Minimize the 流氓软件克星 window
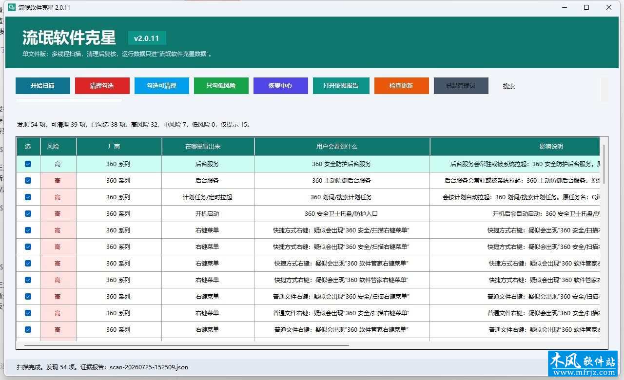Image resolution: width=624 pixels, height=380 pixels. (564, 7)
